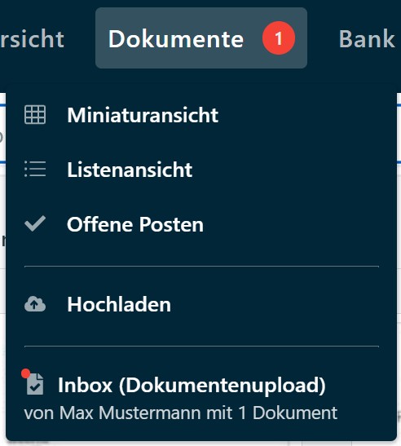Click the checkmark icon beside Offene Posten

click(x=35, y=223)
